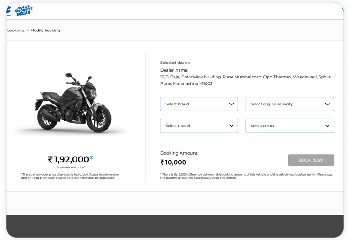Click the engine capacity chevron arrow
Viewport: 350px width, 240px height.
[x=327, y=104]
